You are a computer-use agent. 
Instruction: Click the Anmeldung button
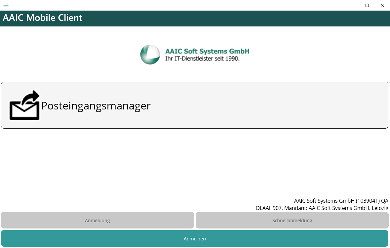pos(97,220)
